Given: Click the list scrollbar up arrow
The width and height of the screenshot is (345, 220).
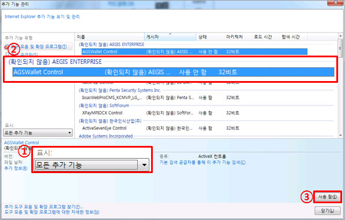Looking at the screenshot, I should (340, 36).
